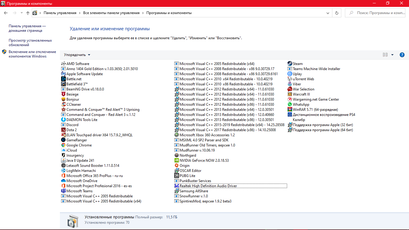Select Microsoft Office 365 ProPlus - ru-ru
The height and width of the screenshot is (230, 409).
[x=92, y=176]
